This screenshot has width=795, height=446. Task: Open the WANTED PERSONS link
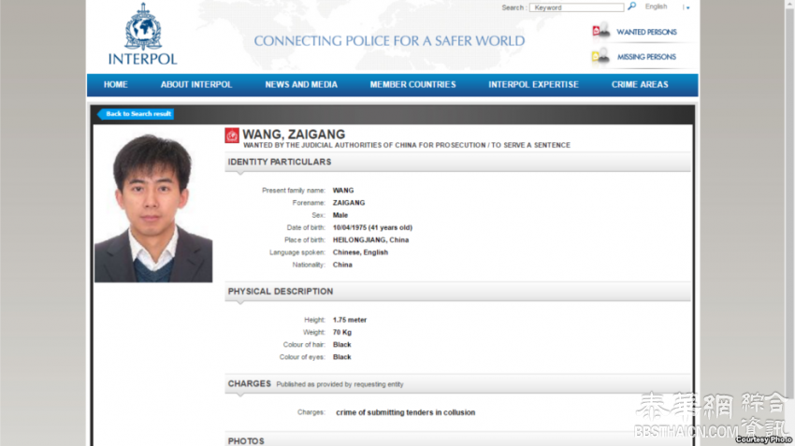tap(646, 32)
